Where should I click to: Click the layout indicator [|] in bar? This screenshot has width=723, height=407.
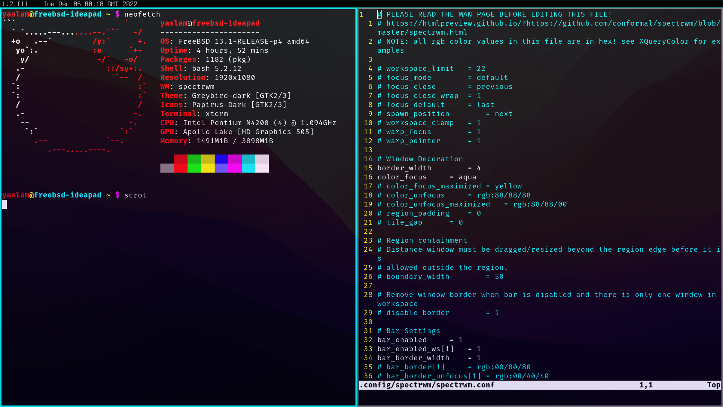(x=23, y=4)
